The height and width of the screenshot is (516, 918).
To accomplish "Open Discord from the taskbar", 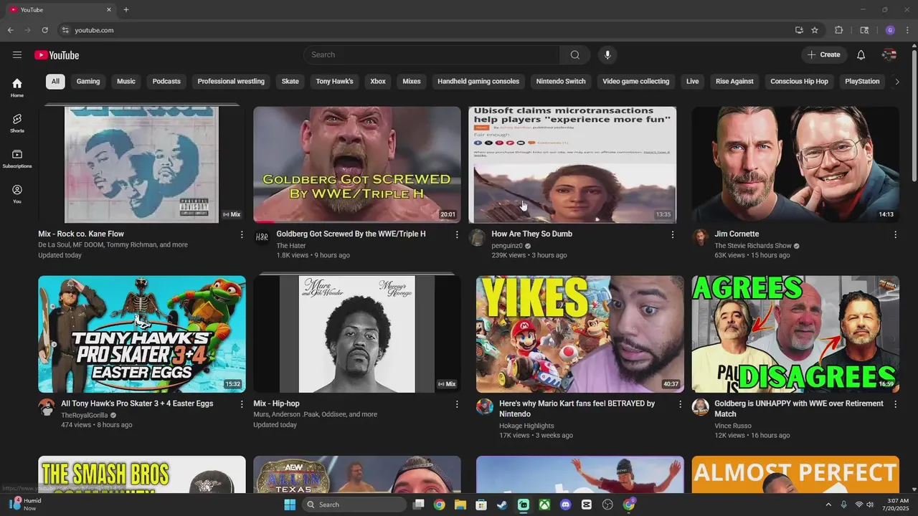I will (x=566, y=505).
